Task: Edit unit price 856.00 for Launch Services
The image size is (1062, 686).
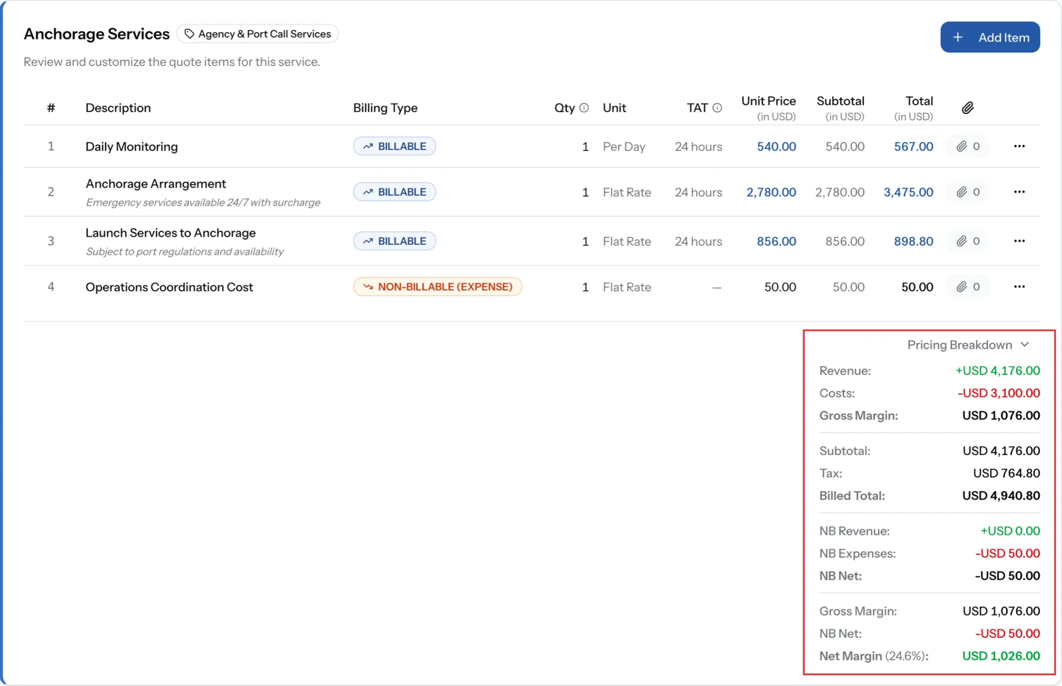Action: coord(776,241)
